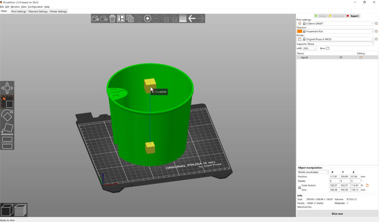Click the Paste icon in top toolbar
Viewport: 379px width, 222px height.
click(138, 18)
